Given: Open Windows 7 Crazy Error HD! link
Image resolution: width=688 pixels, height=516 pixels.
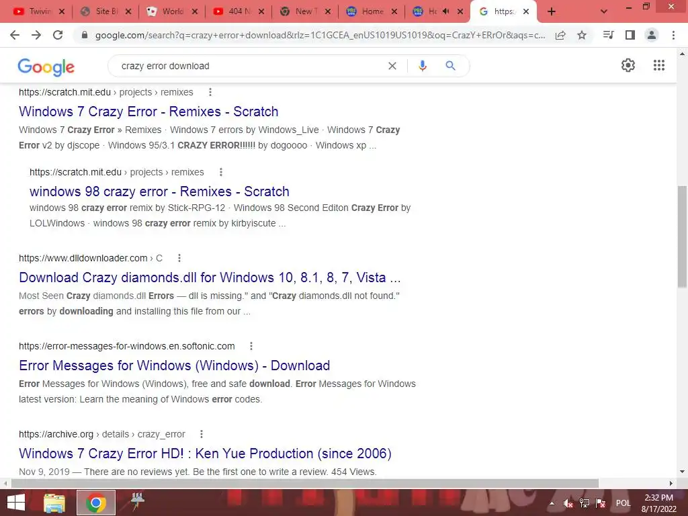Looking at the screenshot, I should 205,454.
